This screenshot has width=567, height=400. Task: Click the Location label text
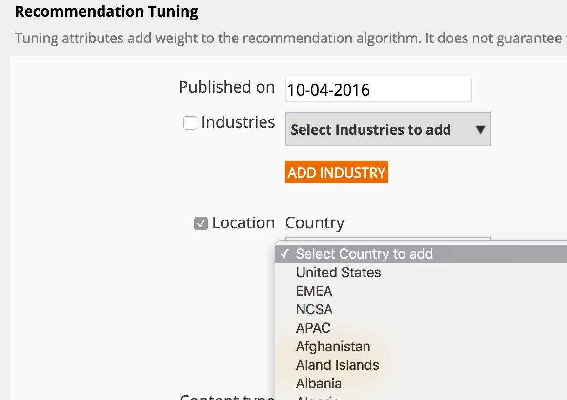pyautogui.click(x=243, y=223)
